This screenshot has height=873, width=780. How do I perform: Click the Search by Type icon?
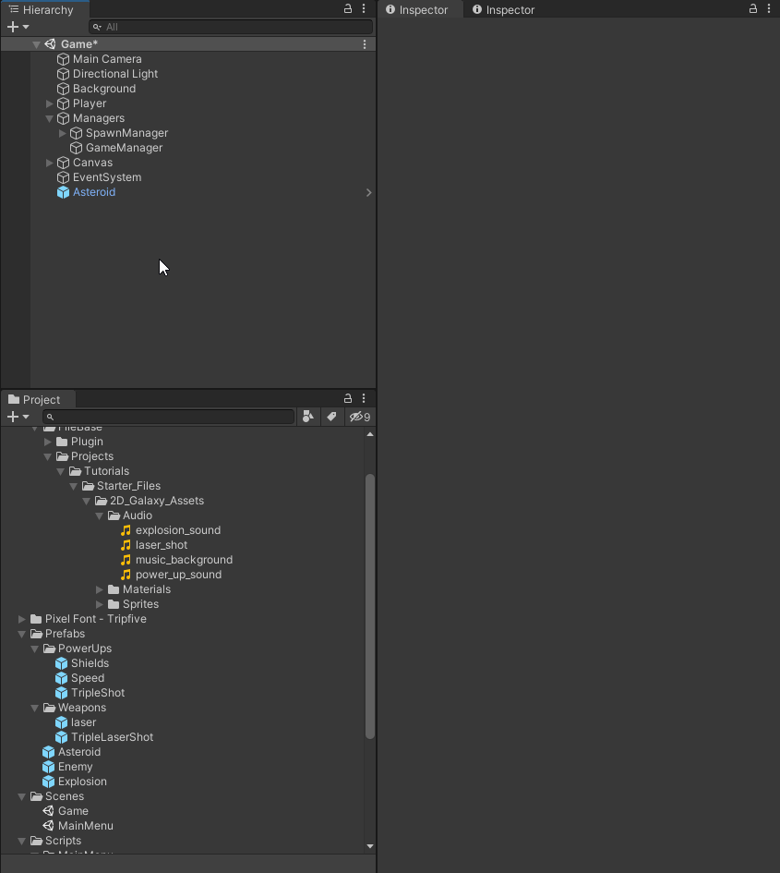[308, 417]
